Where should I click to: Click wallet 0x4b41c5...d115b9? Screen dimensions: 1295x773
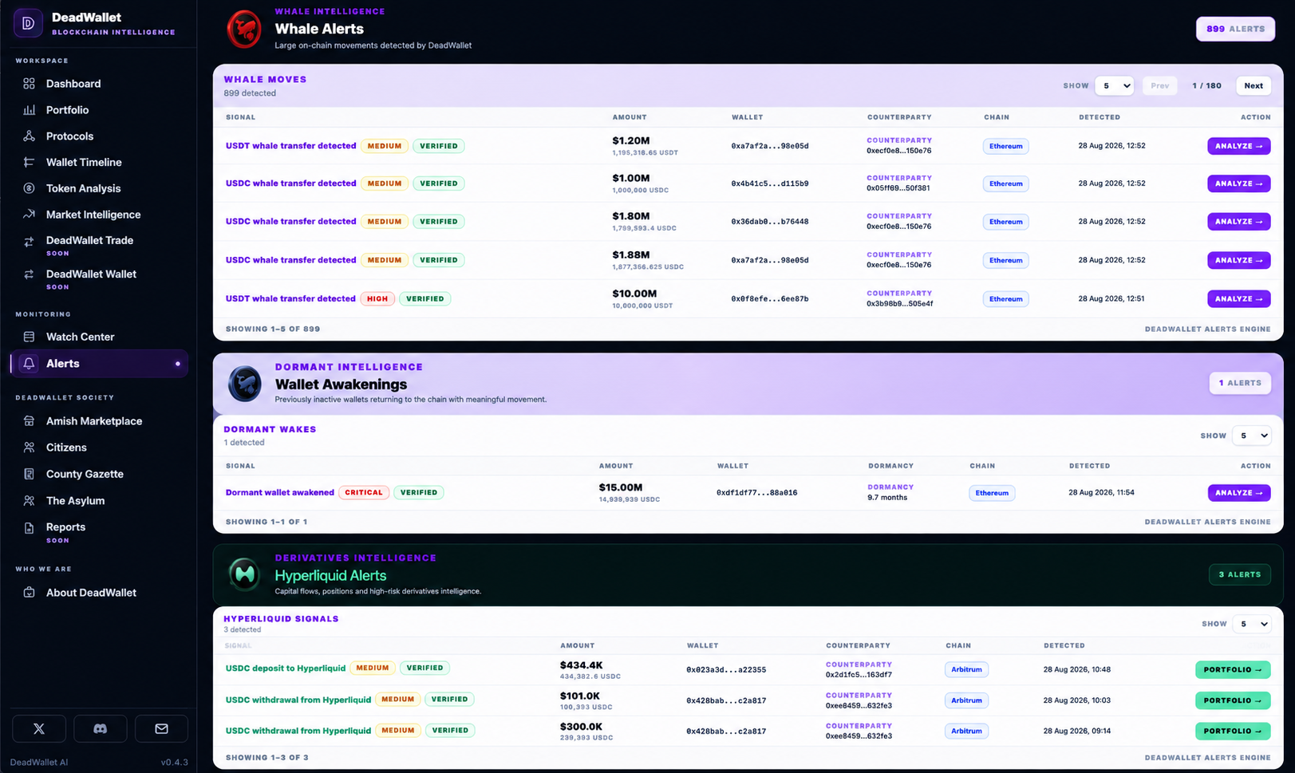tap(769, 183)
